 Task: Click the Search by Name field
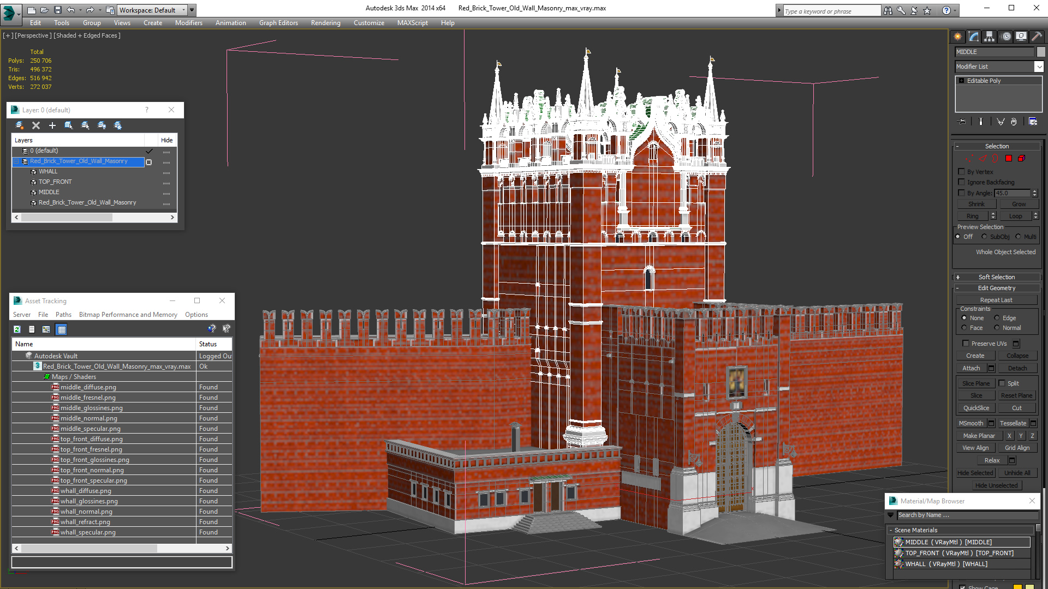pyautogui.click(x=967, y=515)
